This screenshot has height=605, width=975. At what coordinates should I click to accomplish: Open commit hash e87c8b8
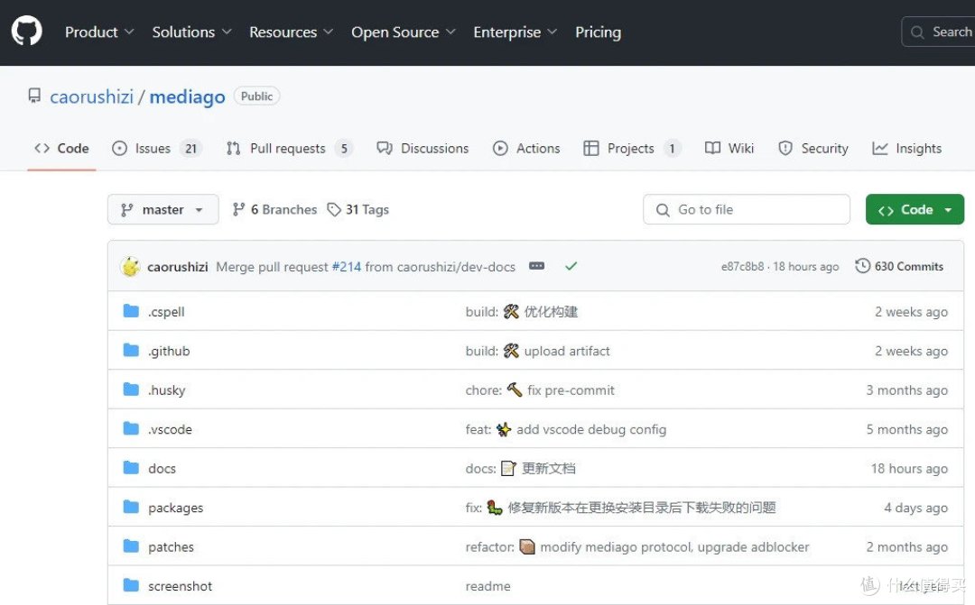point(742,267)
